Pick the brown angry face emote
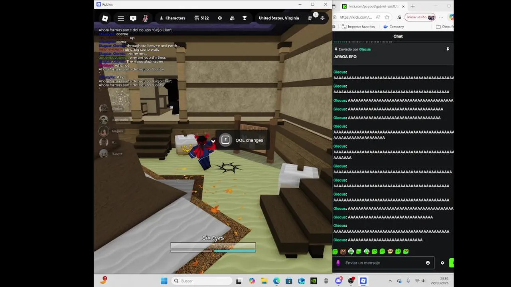511x287 pixels. 343,252
